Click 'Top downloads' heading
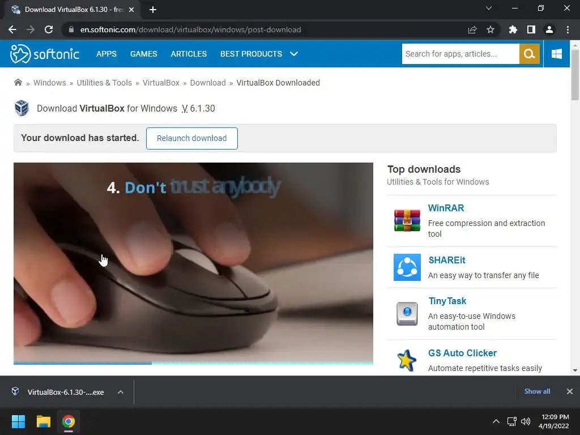The width and height of the screenshot is (580, 435). (424, 169)
